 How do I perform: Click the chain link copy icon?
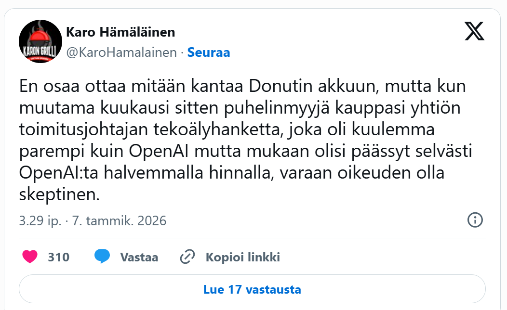tap(187, 257)
